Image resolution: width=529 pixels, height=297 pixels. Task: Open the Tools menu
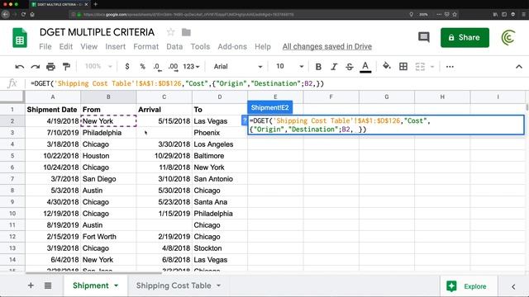click(200, 46)
